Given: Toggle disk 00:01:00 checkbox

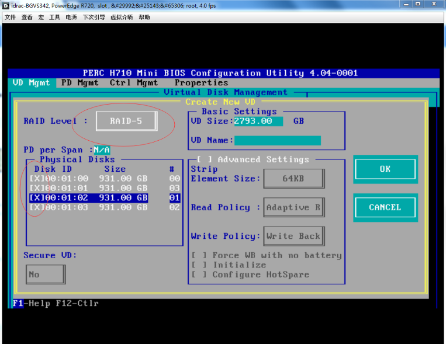Looking at the screenshot, I should pyautogui.click(x=37, y=179).
